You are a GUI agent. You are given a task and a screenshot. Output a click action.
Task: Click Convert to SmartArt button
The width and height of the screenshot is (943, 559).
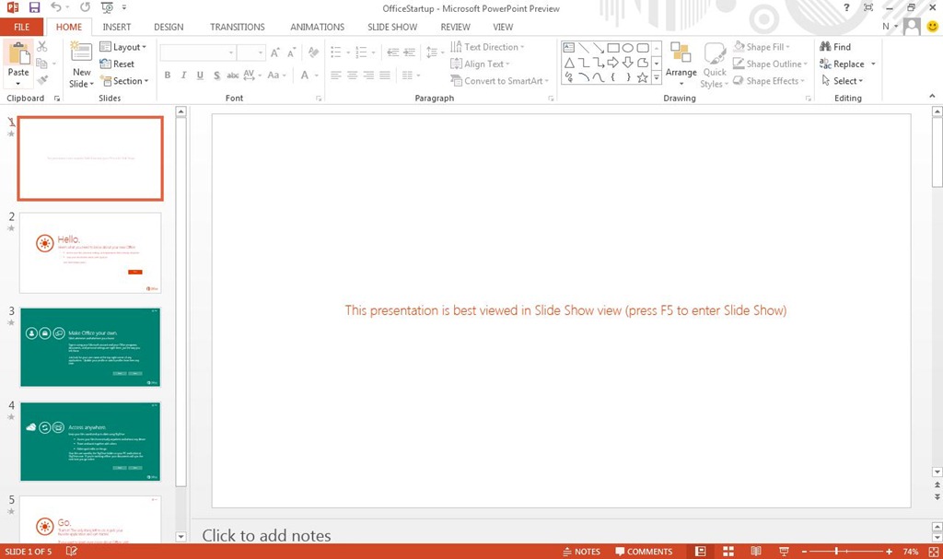[500, 81]
